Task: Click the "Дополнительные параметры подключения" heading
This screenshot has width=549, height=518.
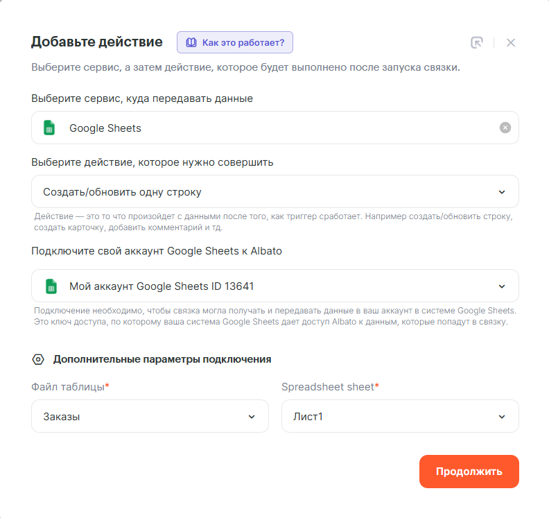Action: pyautogui.click(x=162, y=359)
